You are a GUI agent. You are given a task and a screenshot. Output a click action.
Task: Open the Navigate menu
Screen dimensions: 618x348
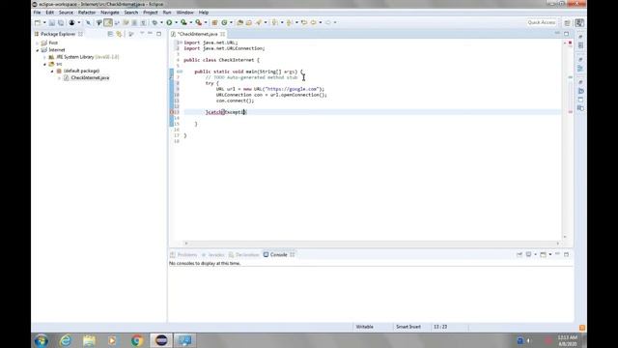(109, 13)
